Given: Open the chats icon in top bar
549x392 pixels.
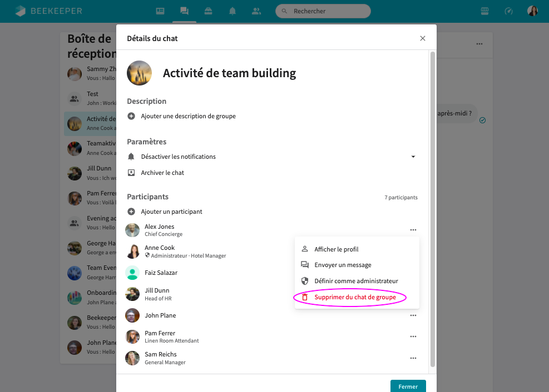Looking at the screenshot, I should click(x=184, y=11).
